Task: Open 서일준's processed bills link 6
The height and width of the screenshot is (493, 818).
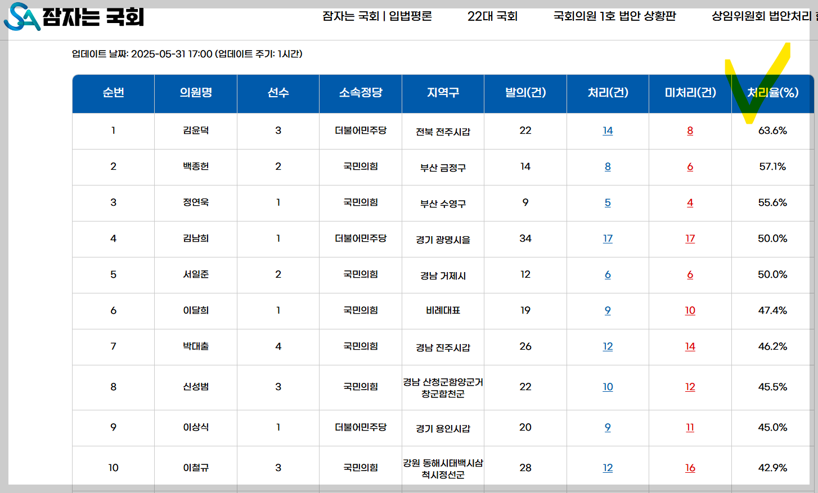Action: [608, 274]
